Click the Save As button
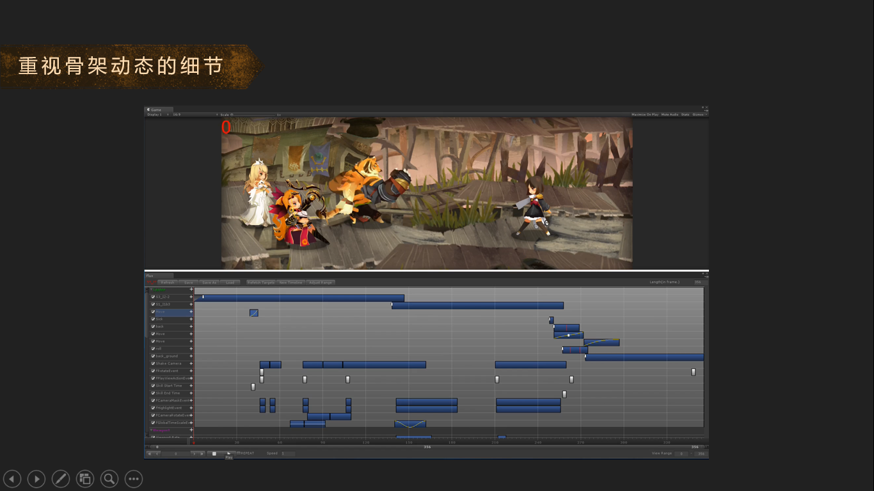874x491 pixels. [x=209, y=283]
